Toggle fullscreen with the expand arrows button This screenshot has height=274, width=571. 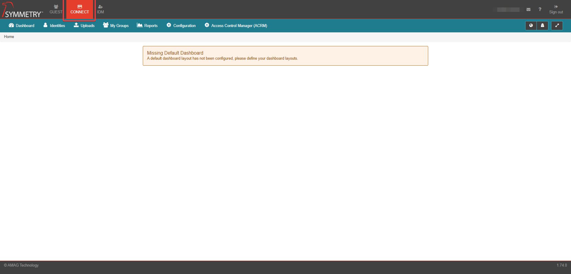[x=557, y=26]
